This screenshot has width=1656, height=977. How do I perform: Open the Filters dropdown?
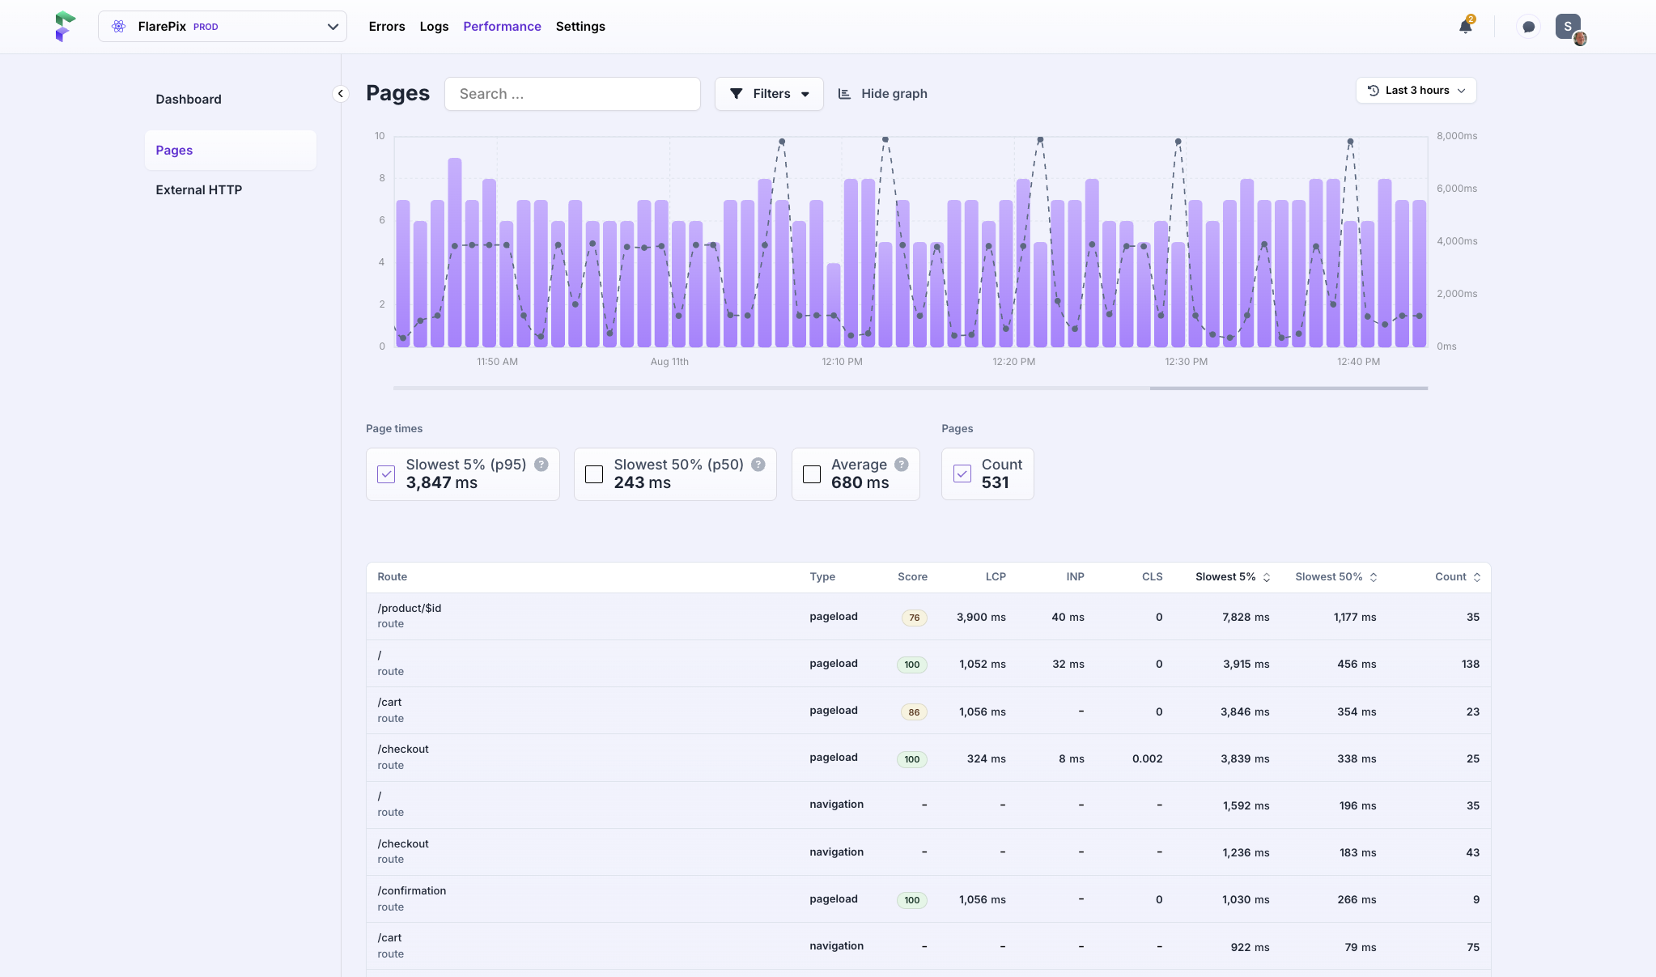(769, 94)
